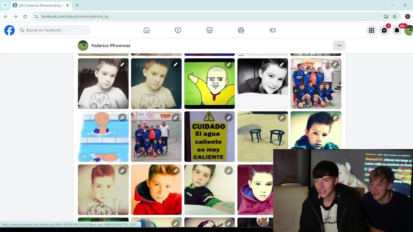Open the Gaming icon
The width and height of the screenshot is (413, 232).
[x=273, y=30]
